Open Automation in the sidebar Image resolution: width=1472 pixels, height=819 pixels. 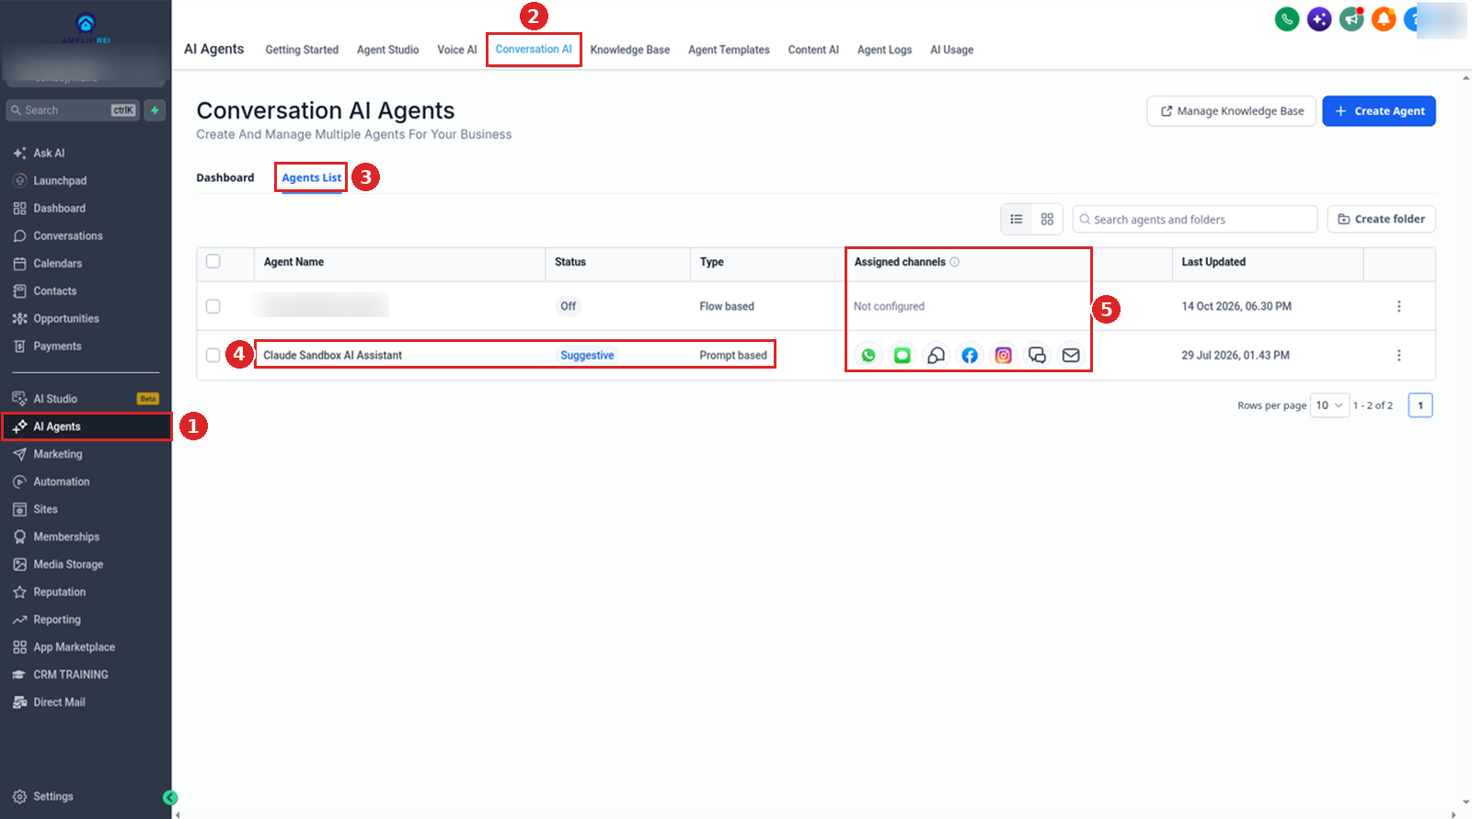tap(62, 482)
